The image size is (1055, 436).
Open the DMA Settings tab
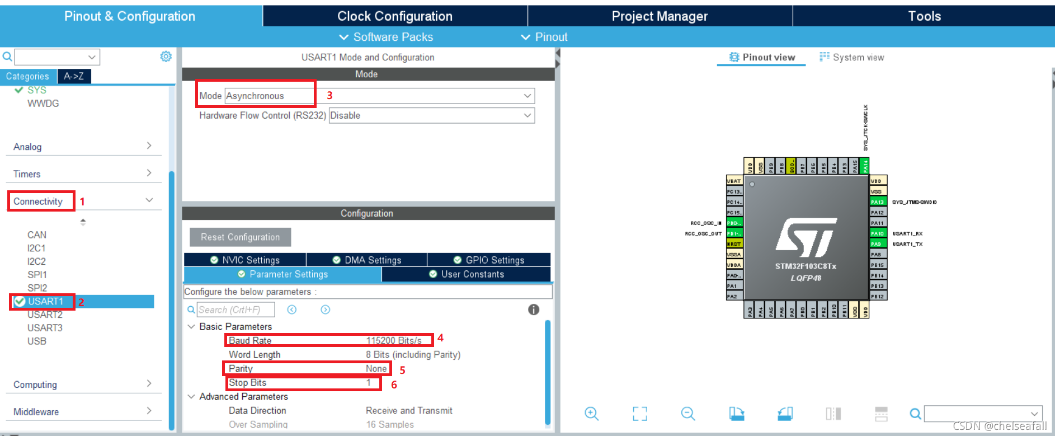pos(367,260)
